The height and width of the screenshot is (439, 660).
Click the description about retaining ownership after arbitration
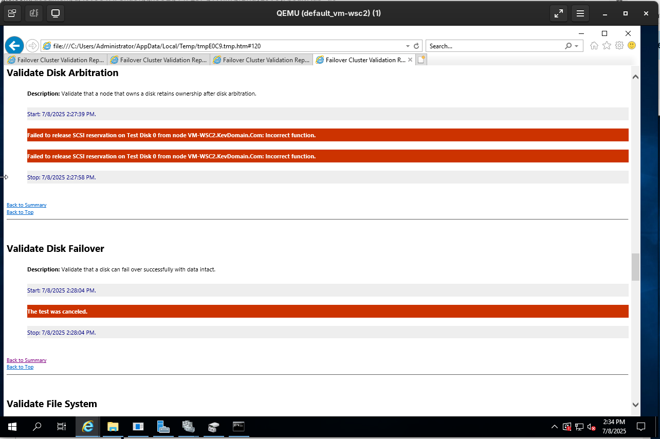pos(142,94)
